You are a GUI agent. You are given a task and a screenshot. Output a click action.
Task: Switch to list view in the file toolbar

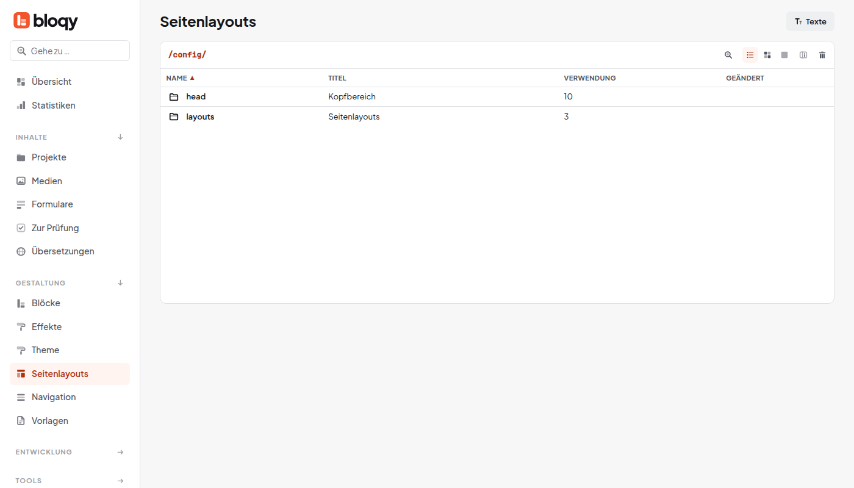point(750,55)
